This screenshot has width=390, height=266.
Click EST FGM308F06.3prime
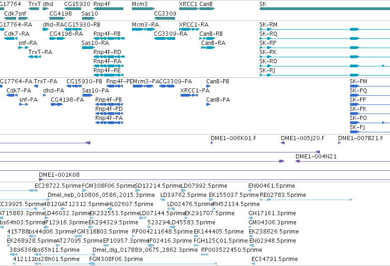pos(116,259)
